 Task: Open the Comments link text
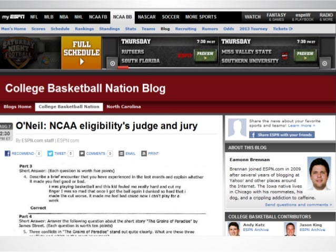tap(95, 154)
